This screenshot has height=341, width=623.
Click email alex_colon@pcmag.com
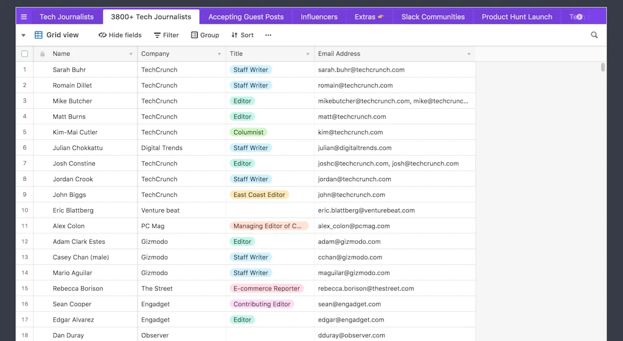(x=353, y=226)
